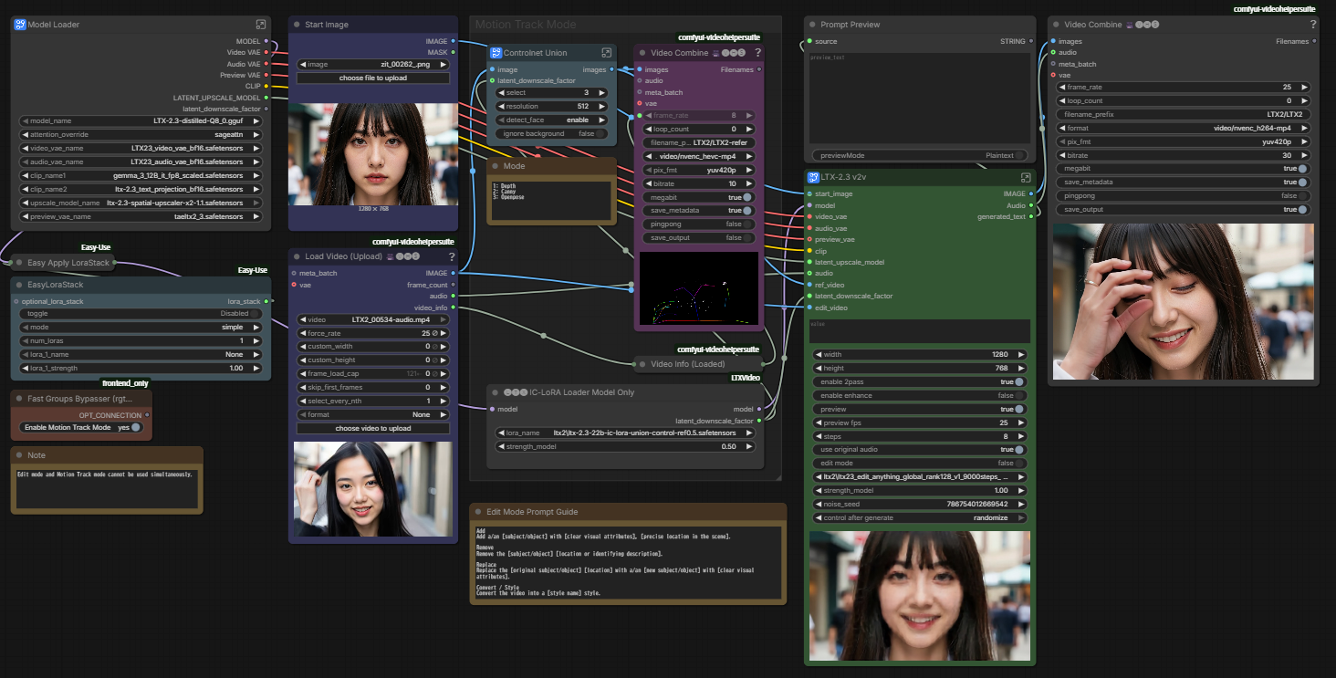Collapse the Start Image node via its dot

296,25
